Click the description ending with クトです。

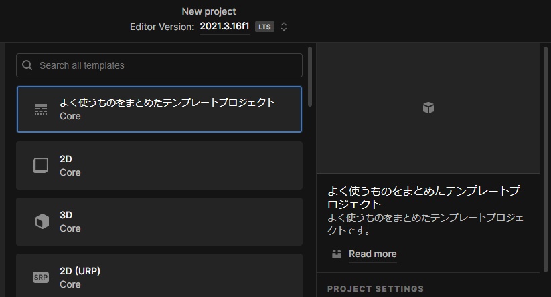pyautogui.click(x=426, y=224)
